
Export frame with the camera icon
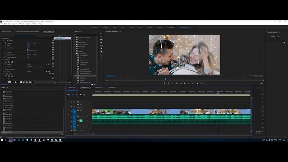tap(198, 83)
